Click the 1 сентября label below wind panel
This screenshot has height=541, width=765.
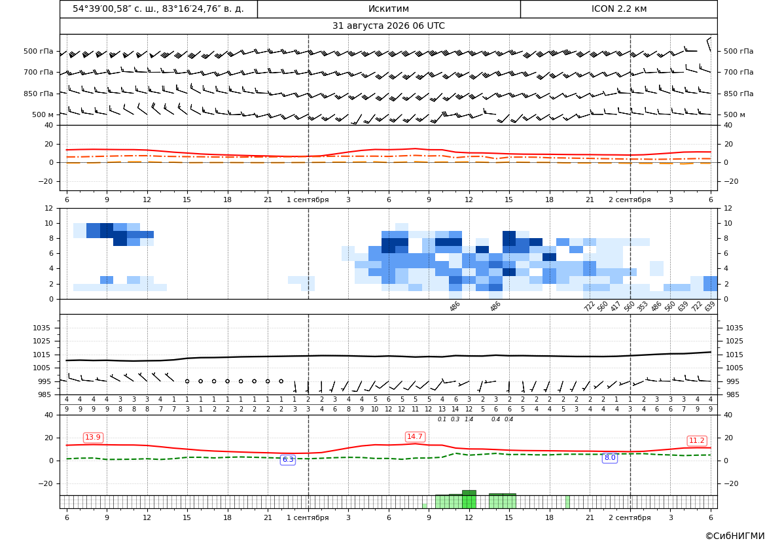308,200
